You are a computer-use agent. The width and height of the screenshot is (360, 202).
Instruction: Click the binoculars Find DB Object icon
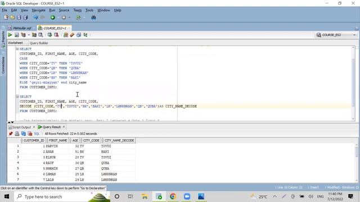93,17
